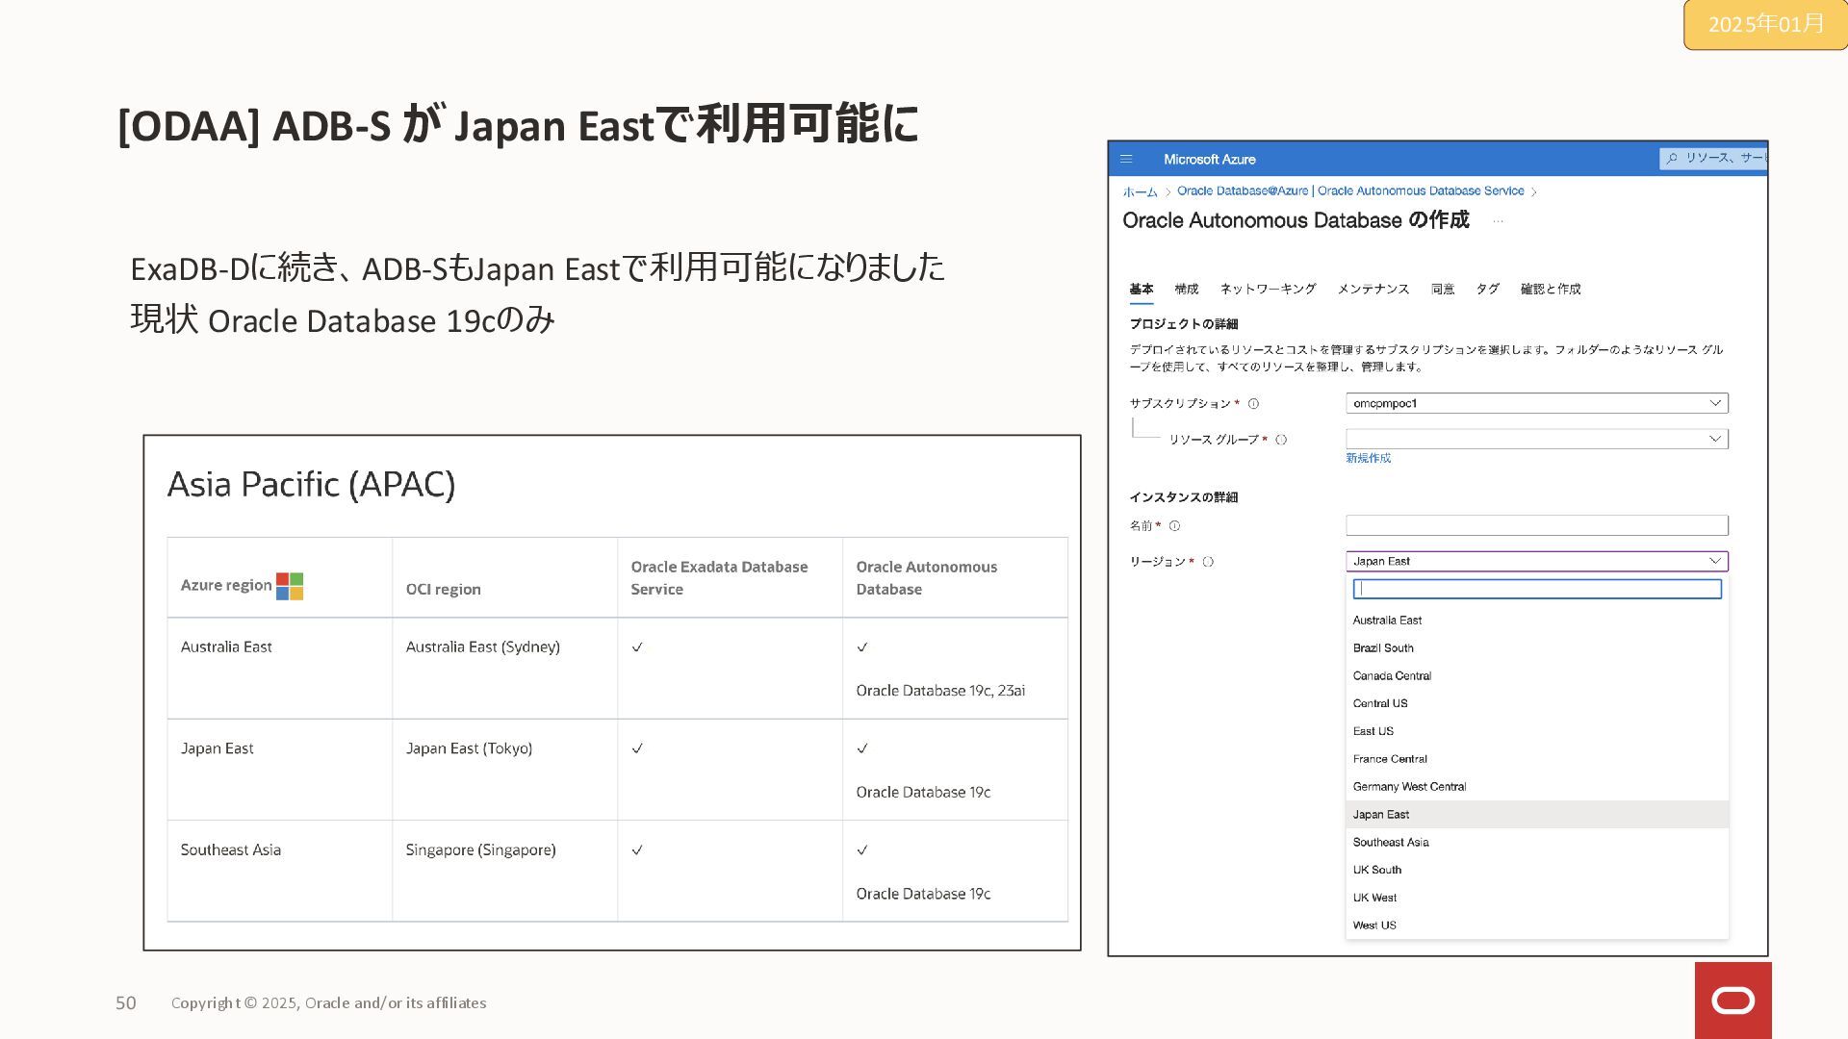
Task: Click the info icon next to サブスクリプション
Action: 1253,404
